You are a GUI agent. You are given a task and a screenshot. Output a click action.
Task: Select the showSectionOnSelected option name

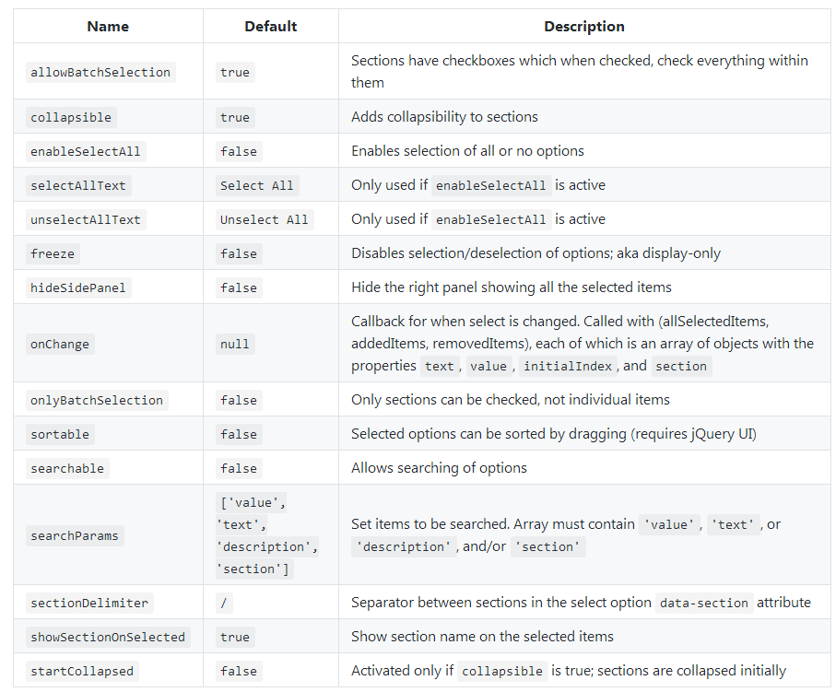108,637
